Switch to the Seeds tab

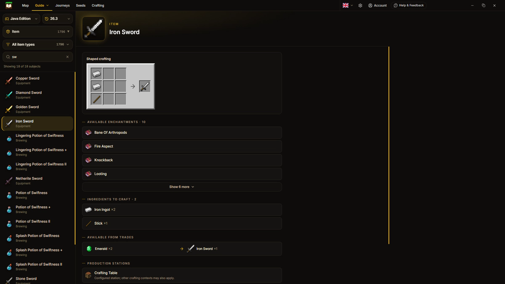click(81, 5)
